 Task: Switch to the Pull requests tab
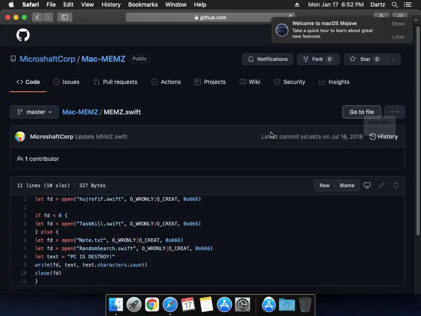pyautogui.click(x=116, y=82)
